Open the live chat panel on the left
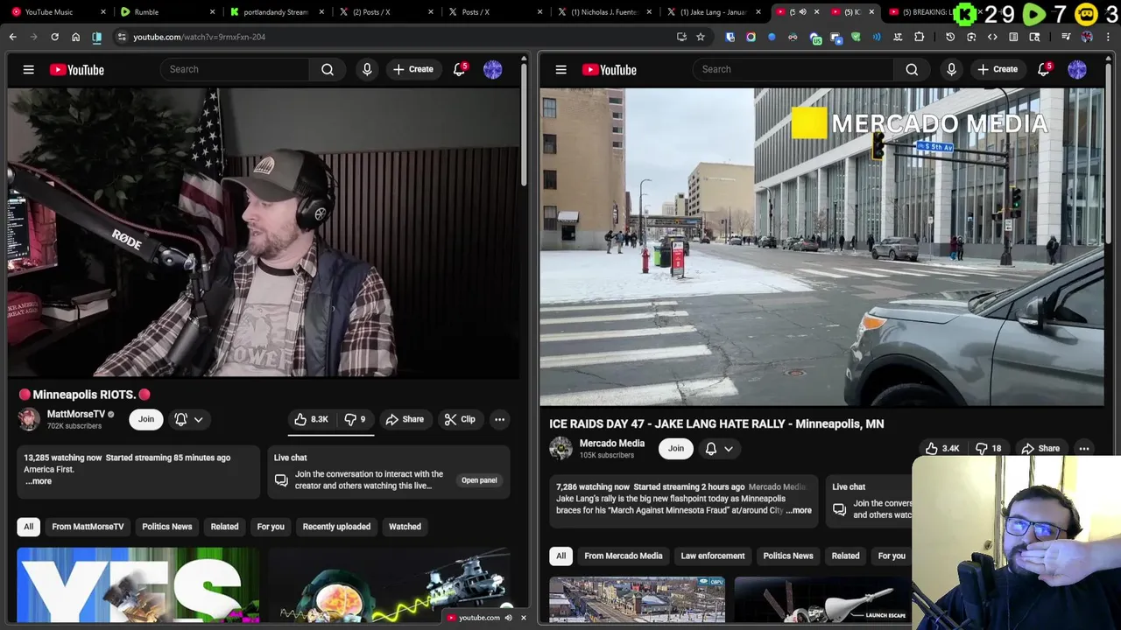 (479, 480)
